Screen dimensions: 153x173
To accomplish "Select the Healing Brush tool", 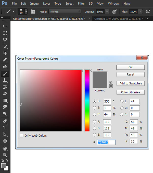I will (5, 67).
